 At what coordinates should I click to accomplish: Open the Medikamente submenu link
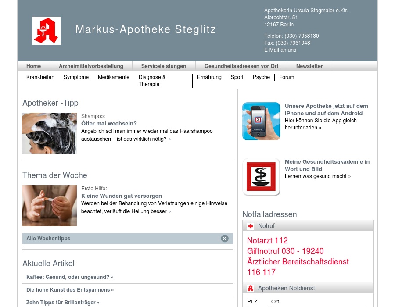click(x=114, y=77)
